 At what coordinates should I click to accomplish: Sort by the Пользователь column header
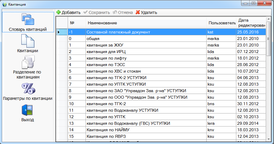point(221,23)
